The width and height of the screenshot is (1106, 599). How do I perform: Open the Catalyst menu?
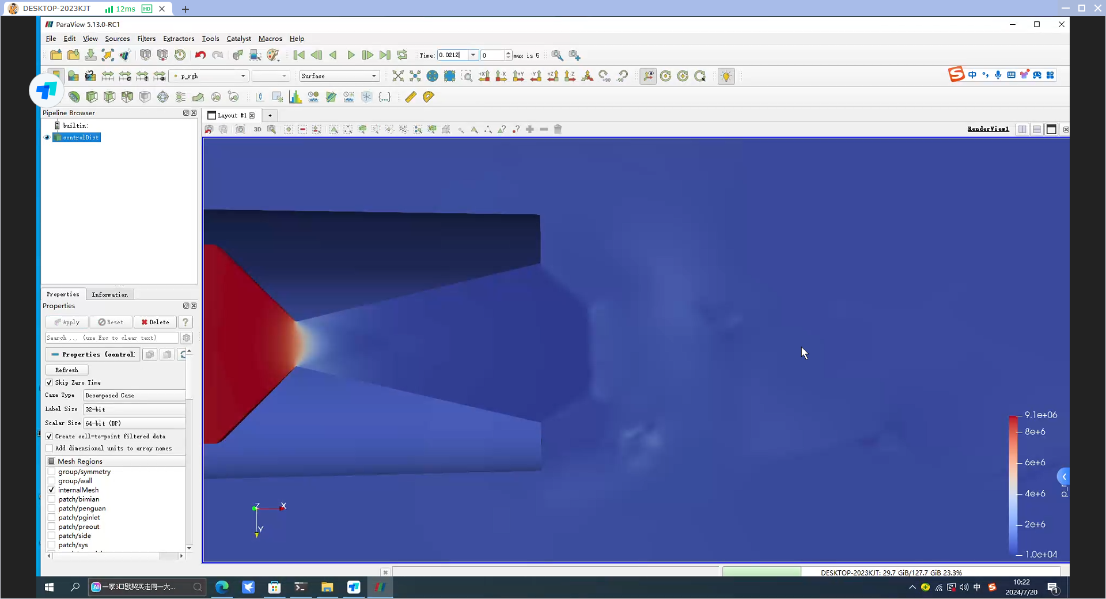[238, 39]
